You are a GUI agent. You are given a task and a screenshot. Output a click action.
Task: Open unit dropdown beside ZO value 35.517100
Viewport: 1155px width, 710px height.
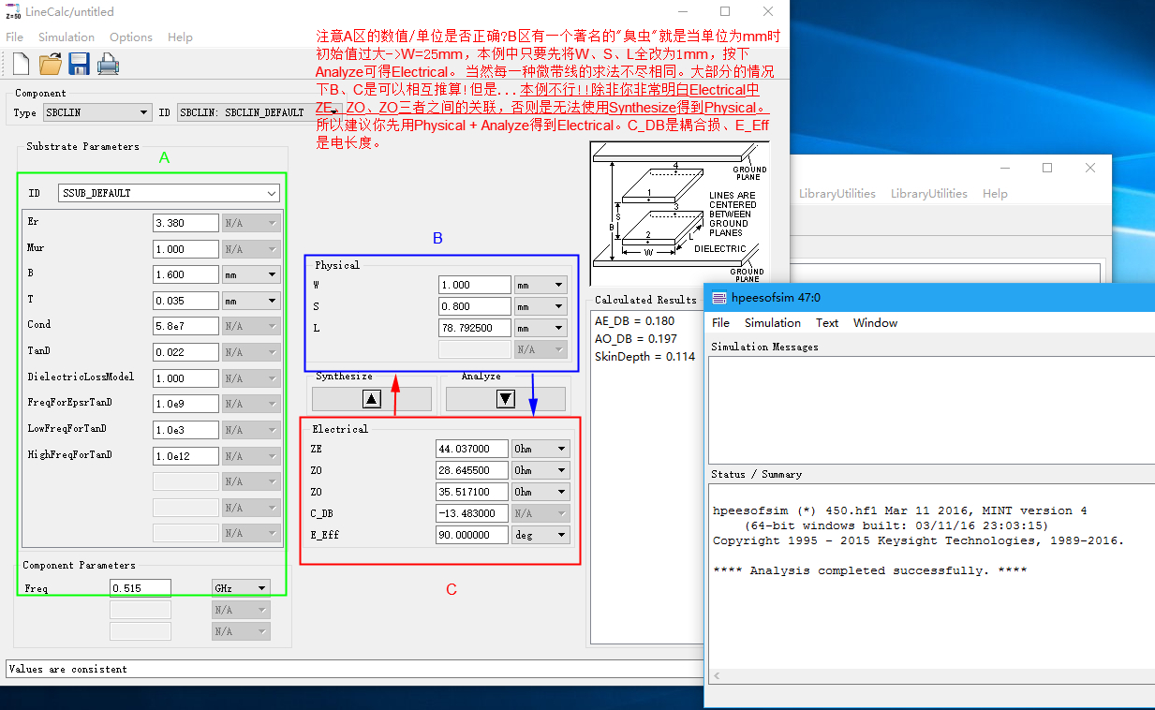point(540,492)
